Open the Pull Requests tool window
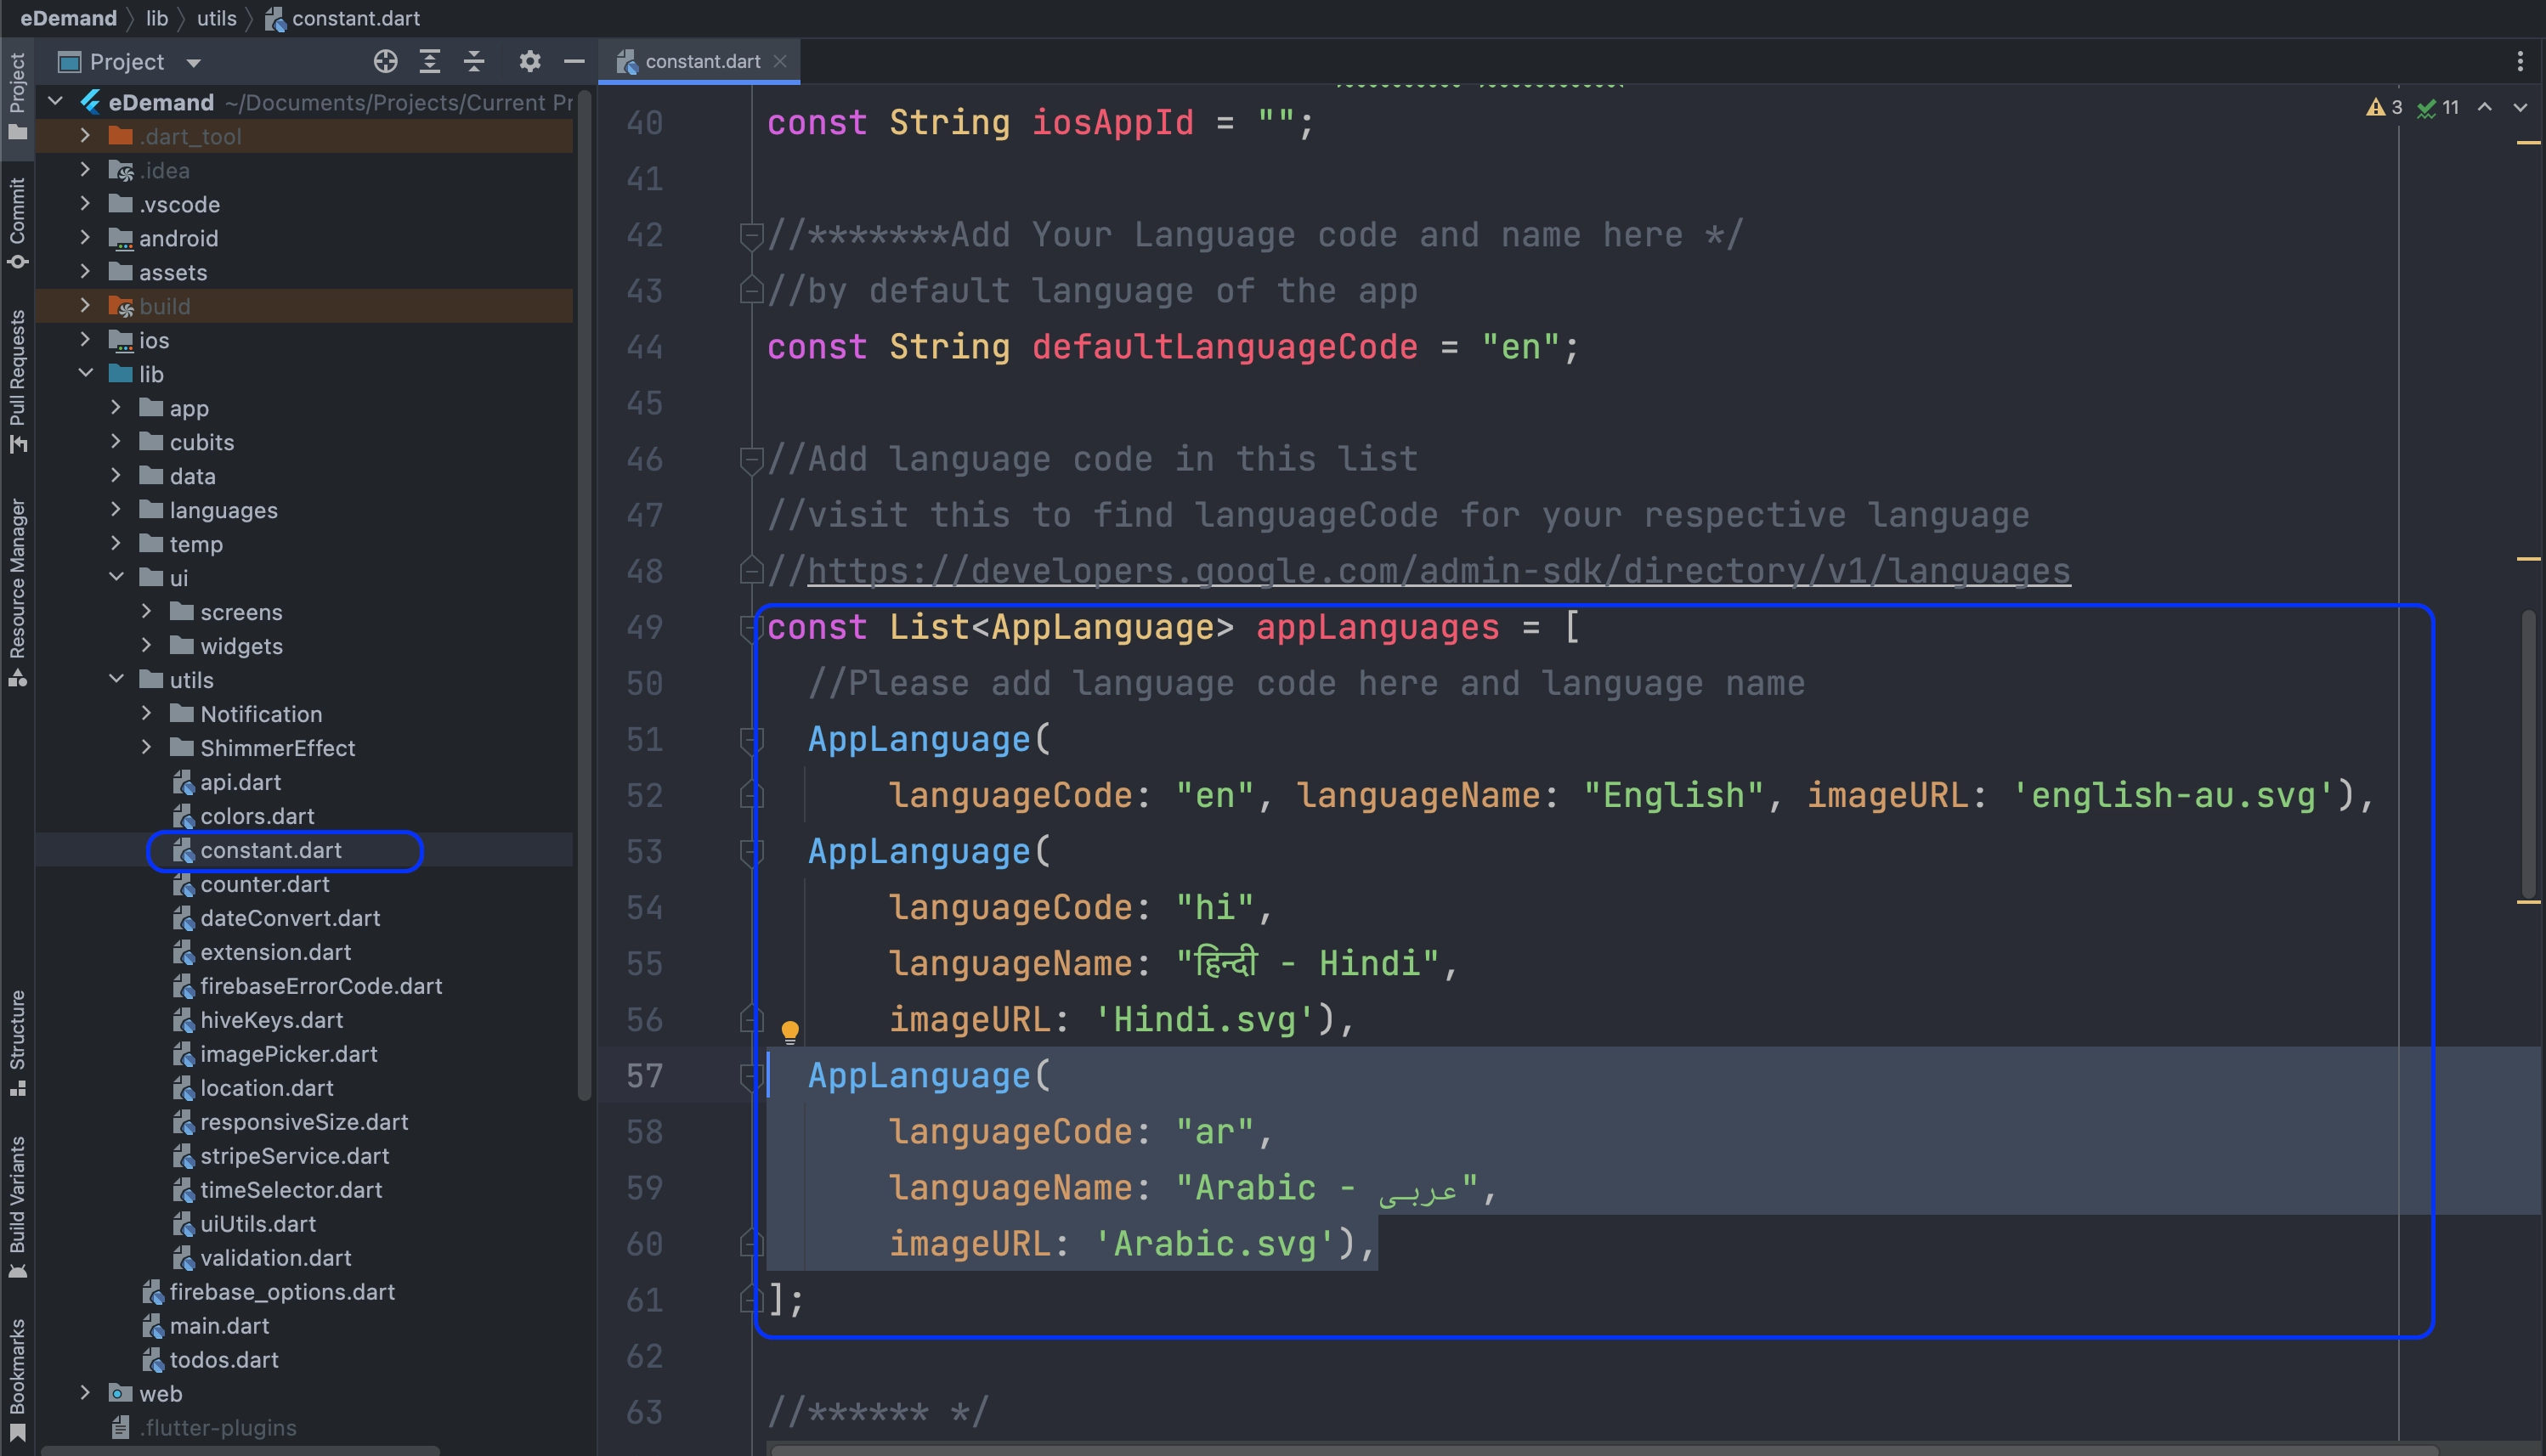 coord(17,381)
